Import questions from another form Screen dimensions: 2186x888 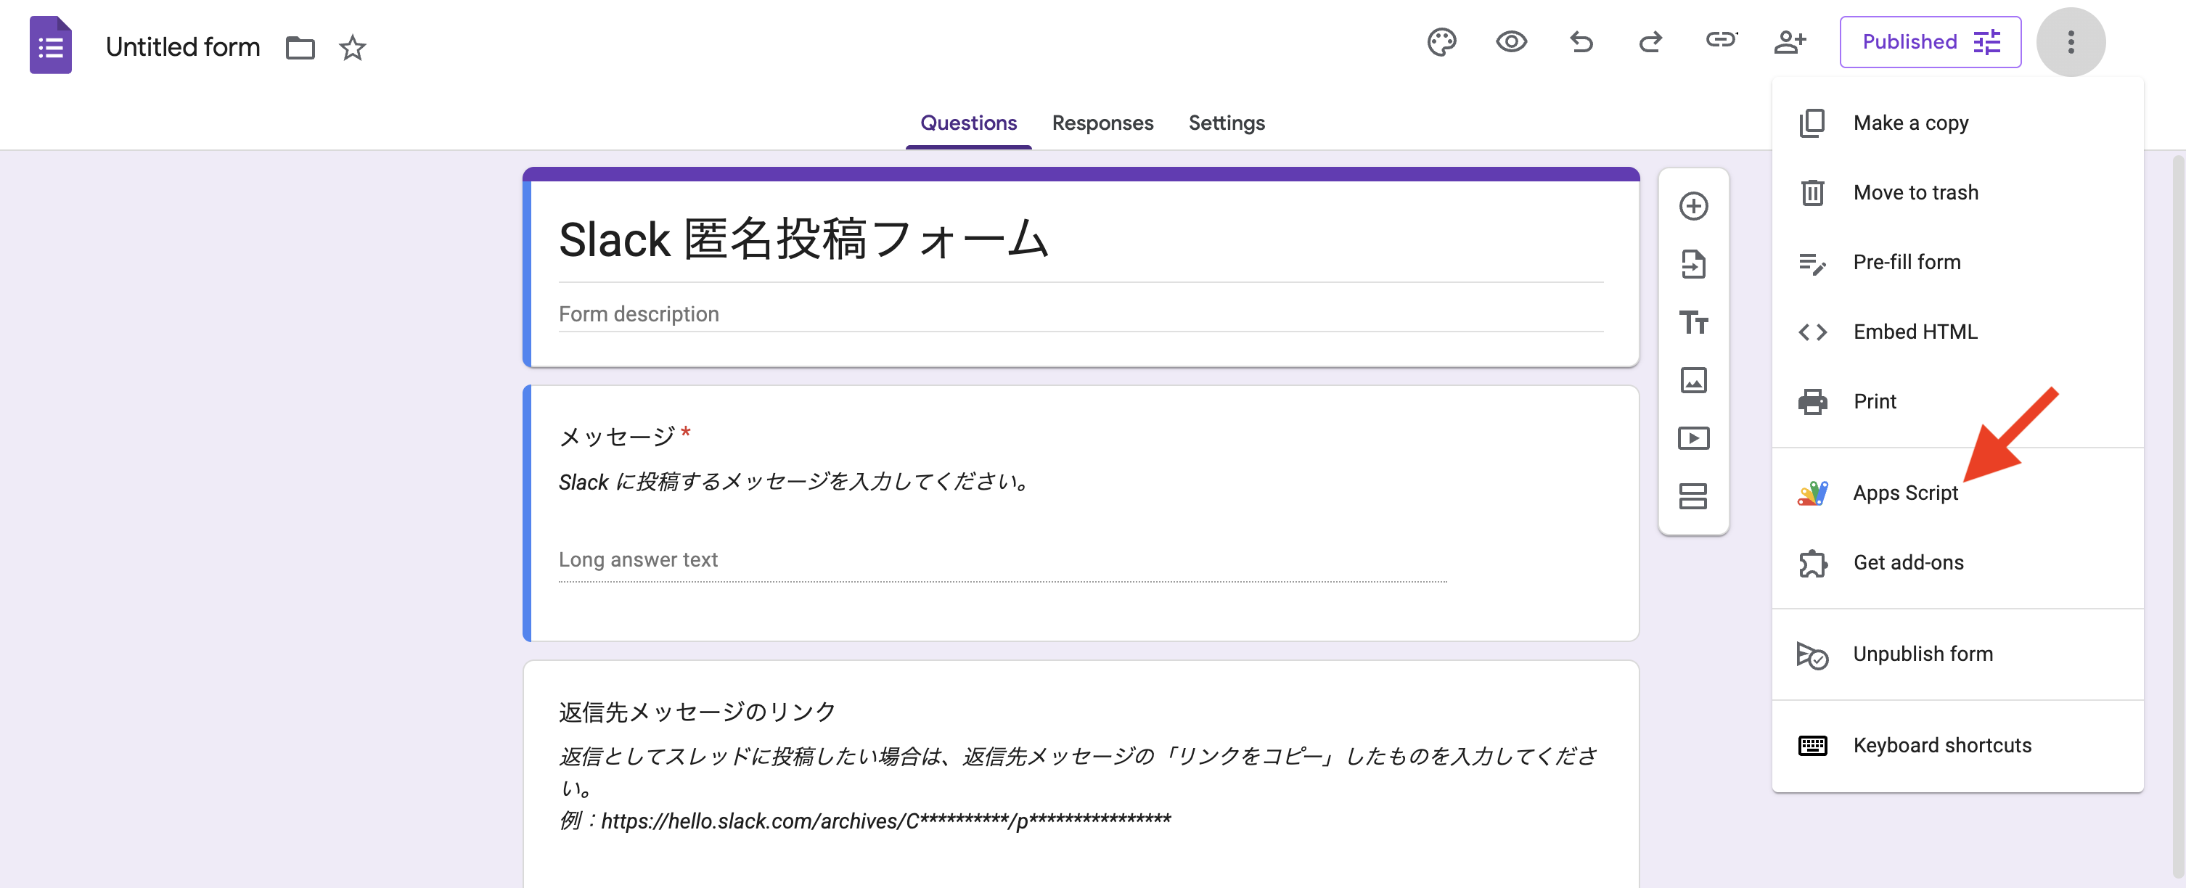coord(1693,264)
